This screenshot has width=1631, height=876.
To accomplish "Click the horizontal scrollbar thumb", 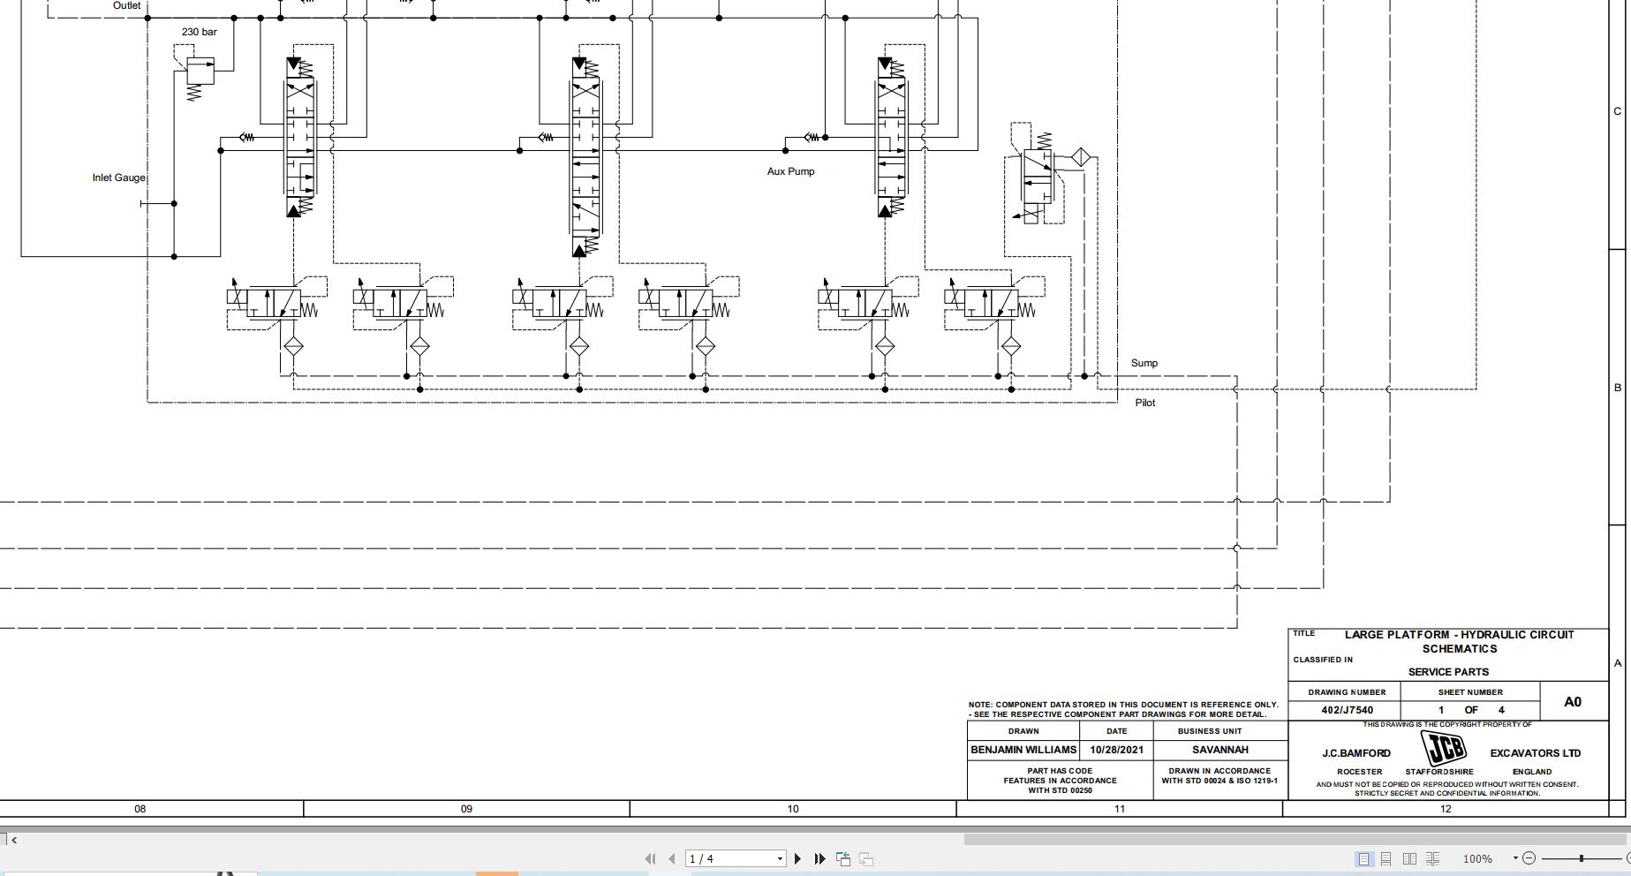I will coord(1295,839).
